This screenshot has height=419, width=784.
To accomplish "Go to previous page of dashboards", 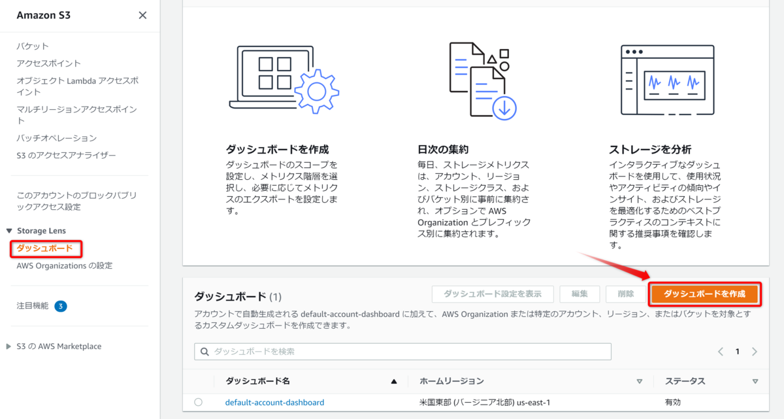I will [721, 352].
